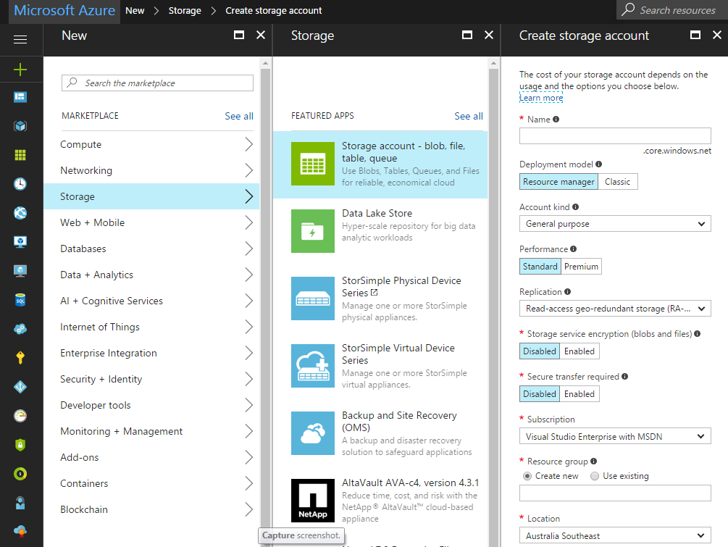Open the yellow key icon in sidebar
The height and width of the screenshot is (547, 728).
click(20, 358)
